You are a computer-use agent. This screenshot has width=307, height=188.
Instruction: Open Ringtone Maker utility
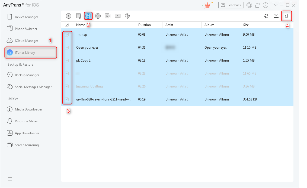22,121
